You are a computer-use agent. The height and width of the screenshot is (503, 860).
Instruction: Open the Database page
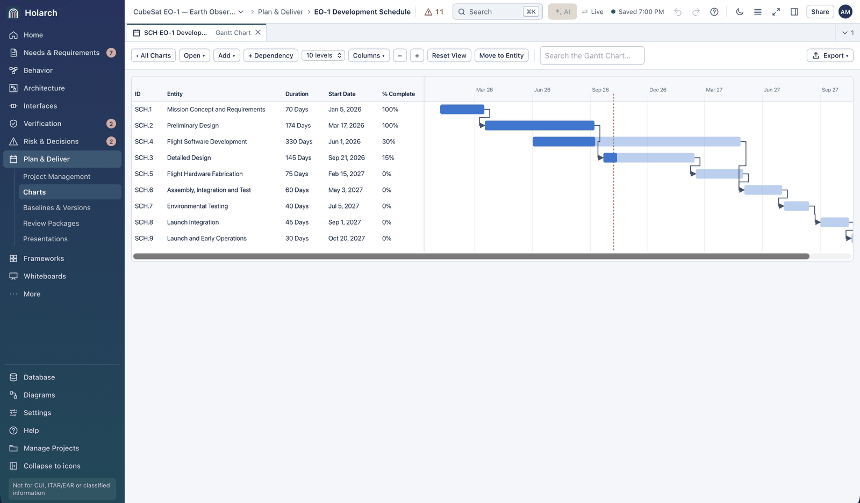tap(62, 377)
